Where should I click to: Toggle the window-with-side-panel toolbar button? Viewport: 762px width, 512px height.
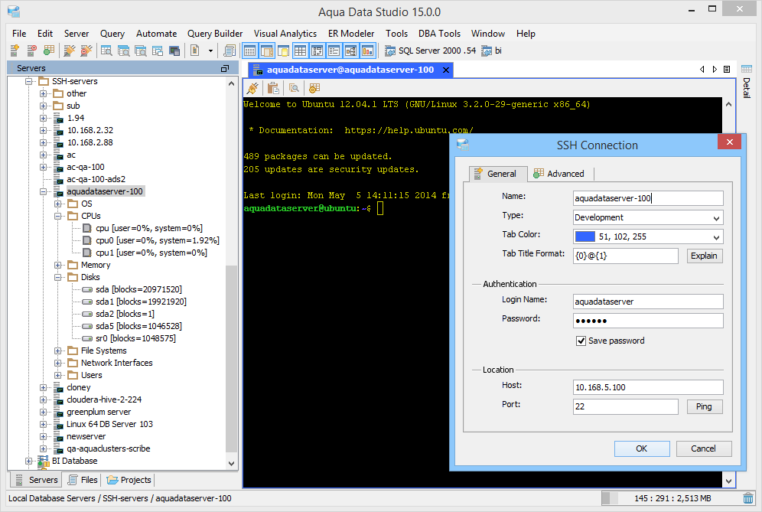point(267,51)
